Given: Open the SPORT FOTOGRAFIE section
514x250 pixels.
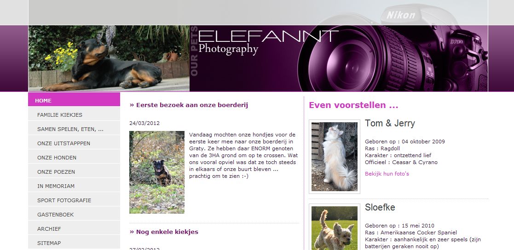Looking at the screenshot, I should pyautogui.click(x=74, y=200).
